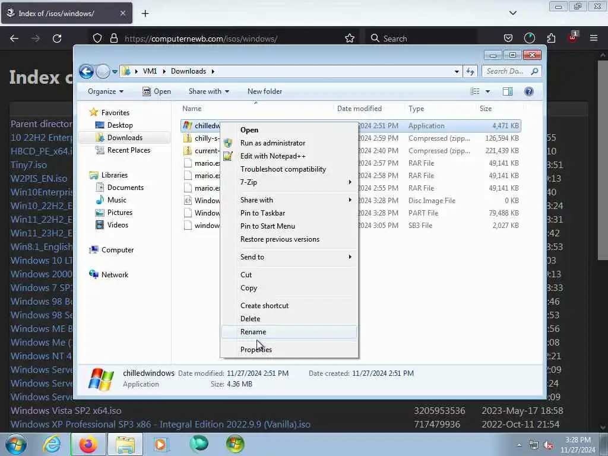Select the Music library

(x=111, y=200)
